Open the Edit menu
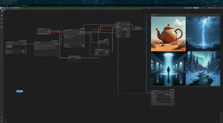This screenshot has width=223, height=123. 8,8
